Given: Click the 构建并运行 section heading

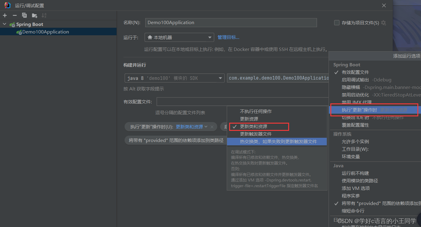Looking at the screenshot, I should [135, 65].
